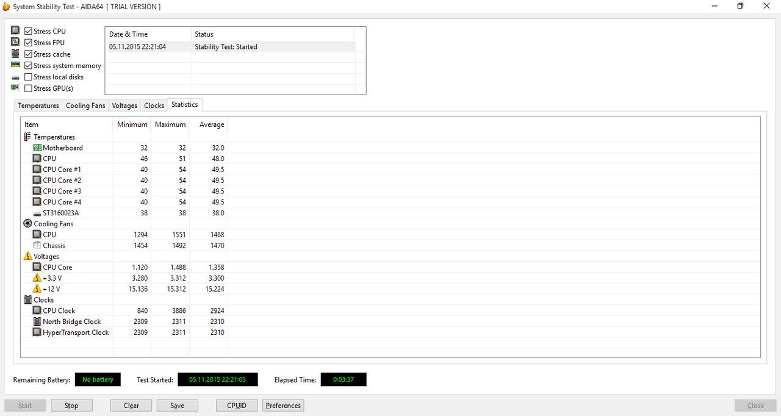
Task: Uncheck the Stress FPU checkbox
Action: coord(29,43)
